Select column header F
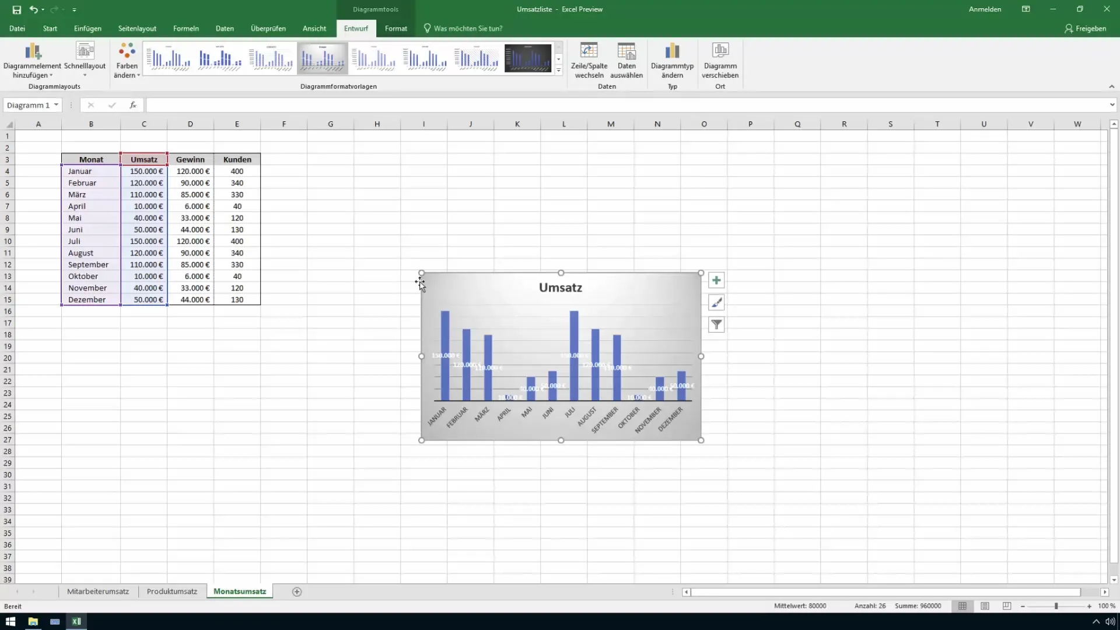 pos(283,124)
